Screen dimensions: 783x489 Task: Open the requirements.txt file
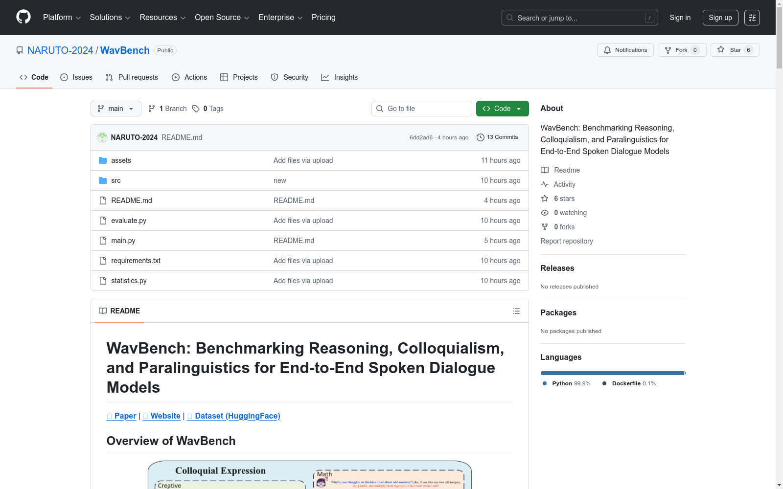point(136,261)
